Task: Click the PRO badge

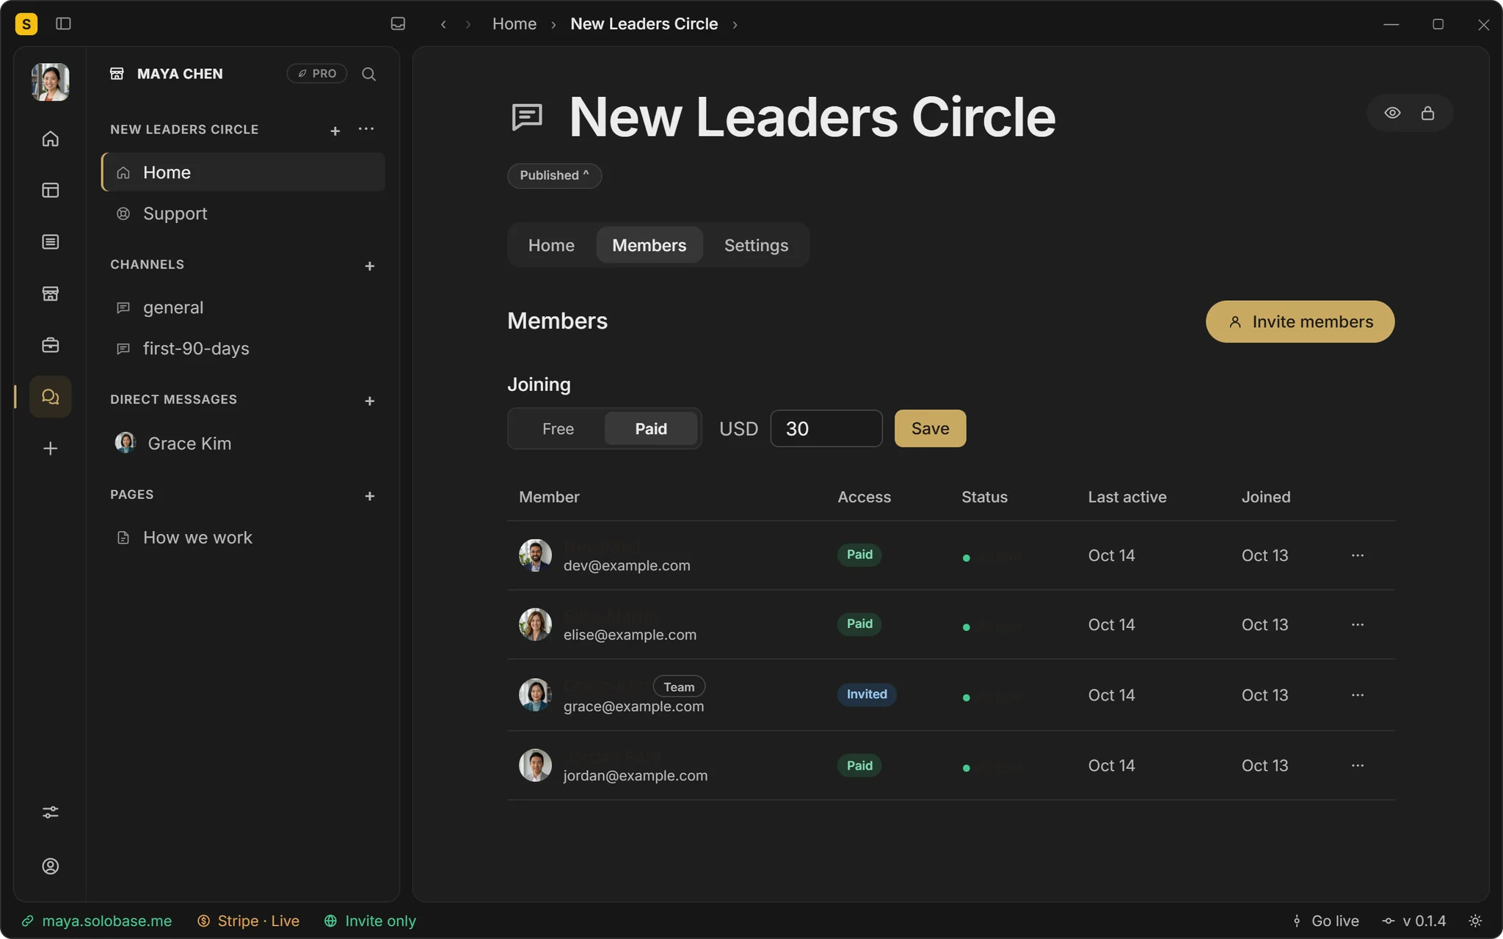Action: coord(317,73)
